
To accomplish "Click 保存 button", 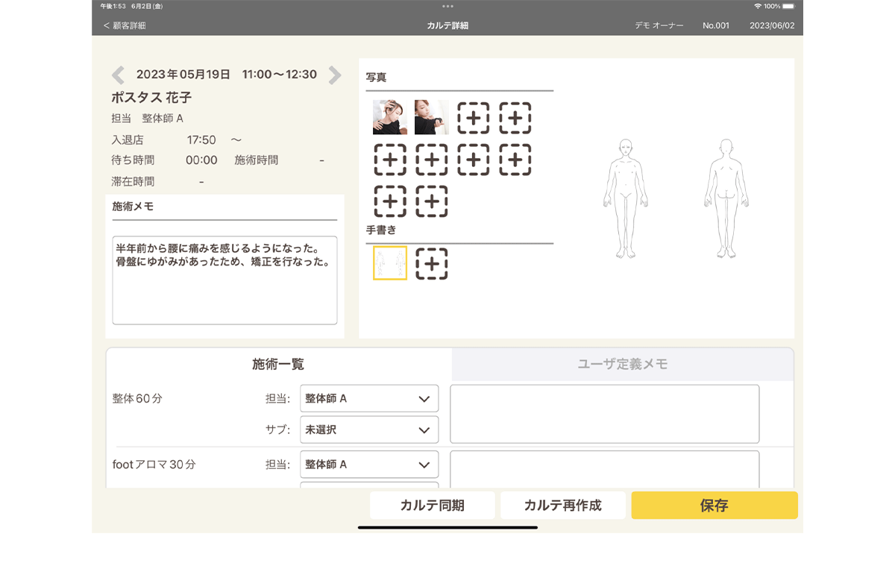I will click(x=715, y=506).
